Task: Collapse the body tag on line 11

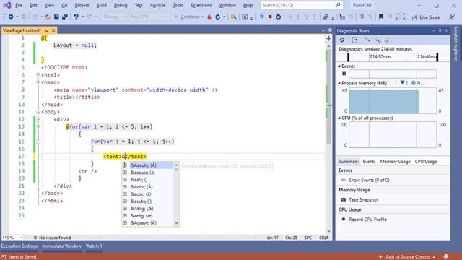Action: (38, 112)
